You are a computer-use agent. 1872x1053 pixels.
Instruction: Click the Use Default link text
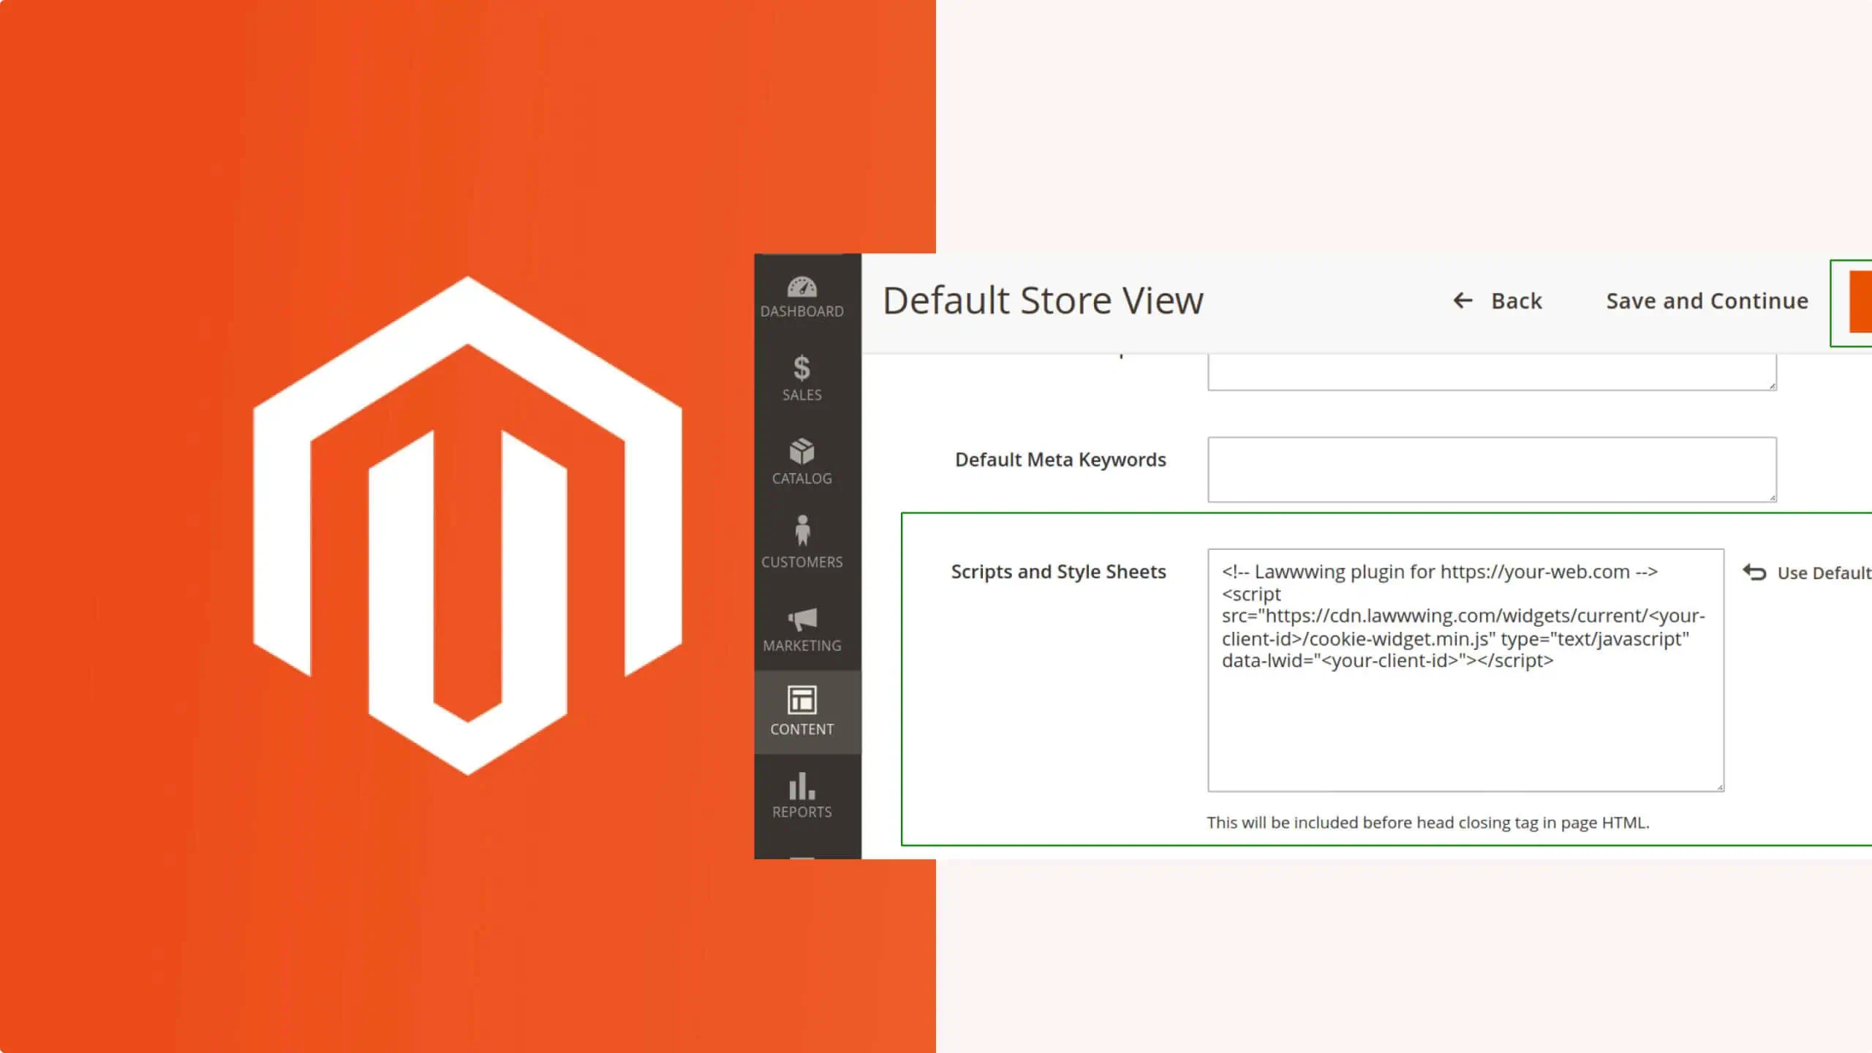(1824, 573)
